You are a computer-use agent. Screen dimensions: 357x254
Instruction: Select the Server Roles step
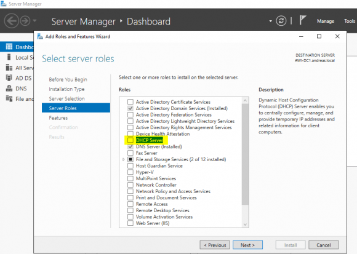[76, 108]
